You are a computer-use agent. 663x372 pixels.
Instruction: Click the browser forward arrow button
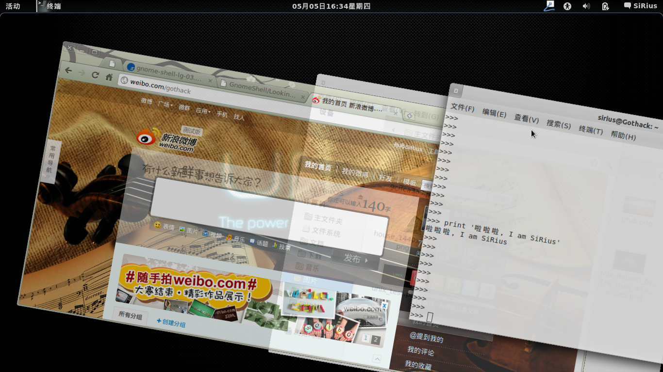82,73
